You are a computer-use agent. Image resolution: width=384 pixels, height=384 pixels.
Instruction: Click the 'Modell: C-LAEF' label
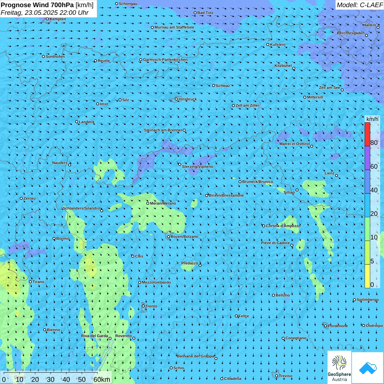click(x=359, y=5)
